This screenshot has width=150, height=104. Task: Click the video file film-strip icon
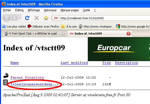point(5,82)
